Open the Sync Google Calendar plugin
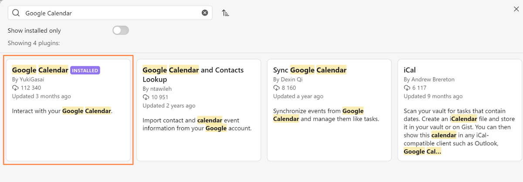This screenshot has width=523, height=182. click(x=309, y=70)
